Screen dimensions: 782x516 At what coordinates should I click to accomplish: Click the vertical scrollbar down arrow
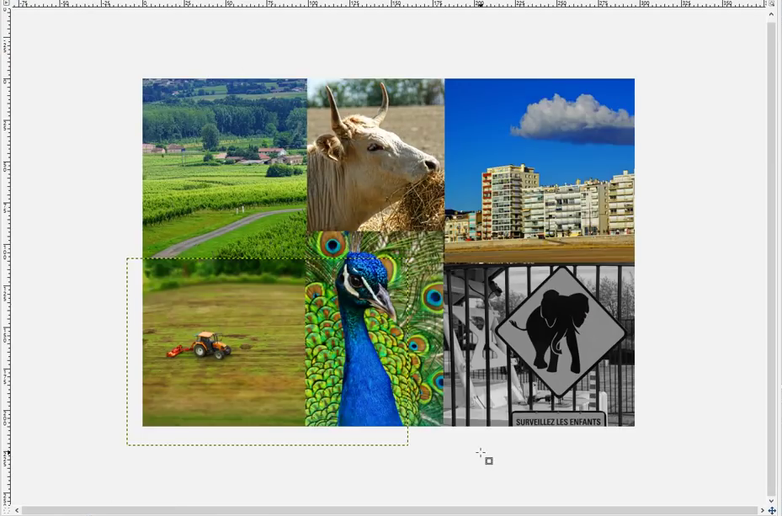[772, 500]
